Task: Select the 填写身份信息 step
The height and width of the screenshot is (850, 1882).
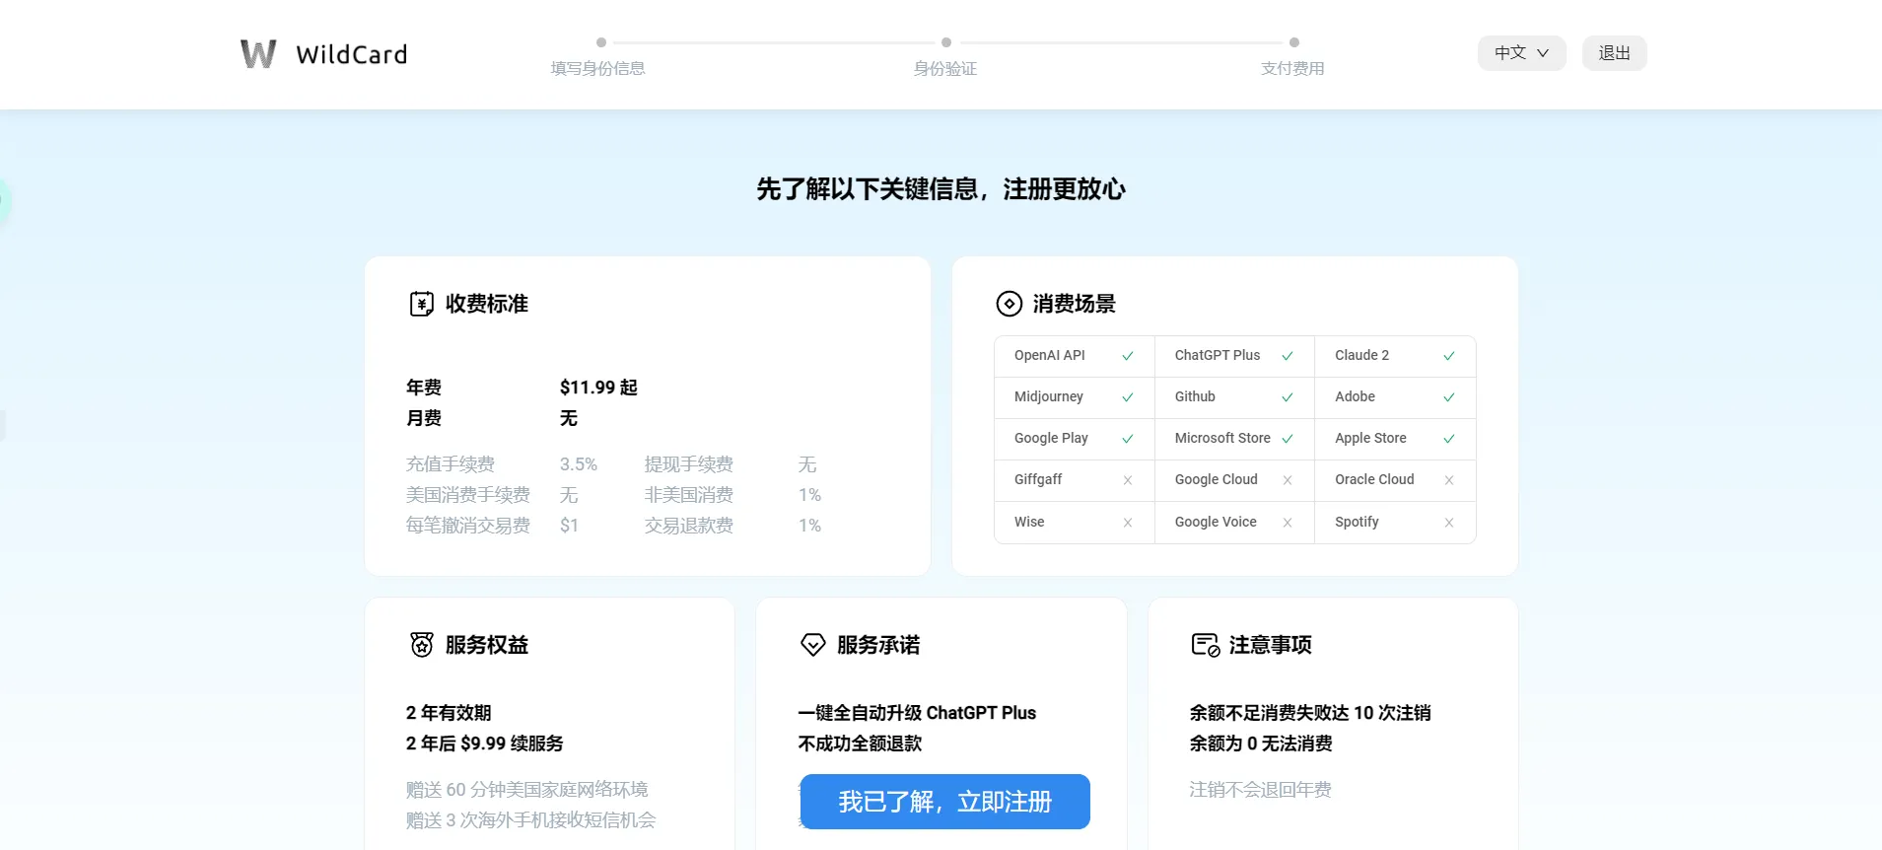Action: coord(597,68)
